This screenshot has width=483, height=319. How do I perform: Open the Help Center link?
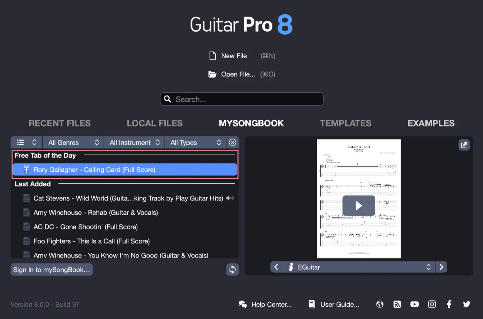pyautogui.click(x=271, y=304)
